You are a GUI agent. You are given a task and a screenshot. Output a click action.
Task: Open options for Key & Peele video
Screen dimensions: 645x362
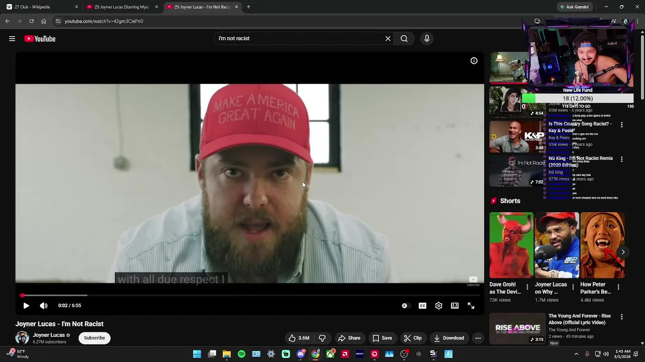point(622,125)
